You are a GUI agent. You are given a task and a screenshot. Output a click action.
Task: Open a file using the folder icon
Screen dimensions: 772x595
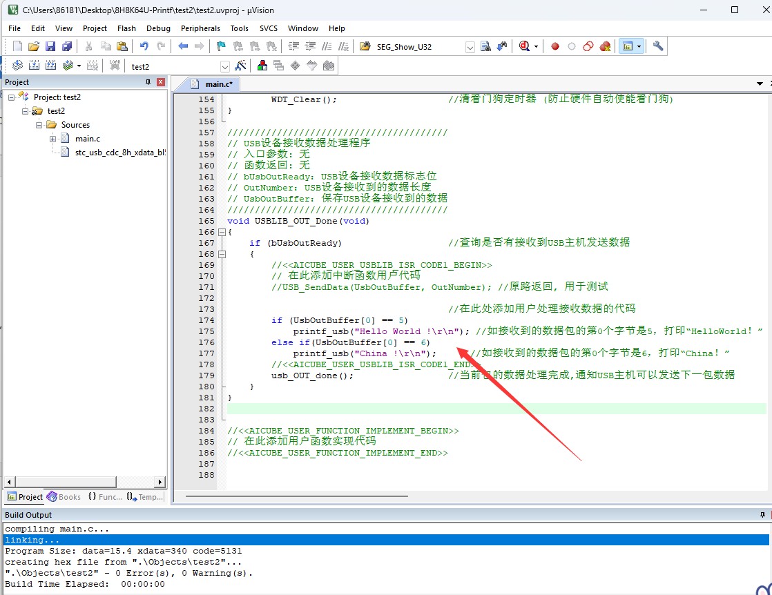point(33,46)
